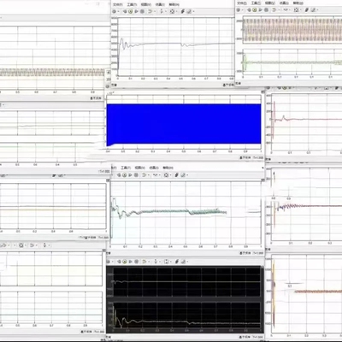342x342 pixels.
Task: Expand highlight dropdown in black-background scope toolbar
Action: coord(149,262)
